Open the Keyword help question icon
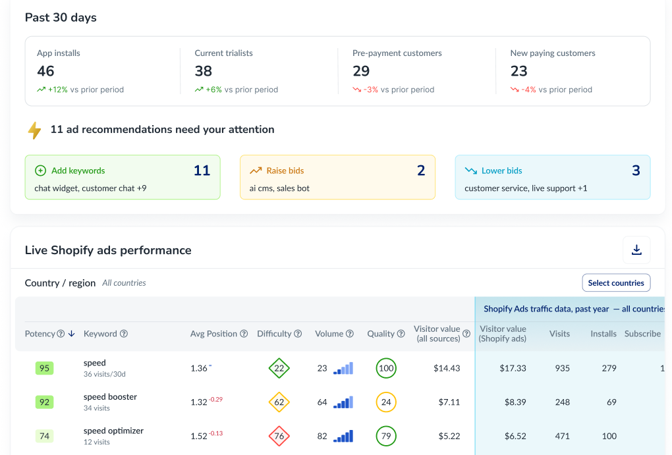 pyautogui.click(x=124, y=334)
